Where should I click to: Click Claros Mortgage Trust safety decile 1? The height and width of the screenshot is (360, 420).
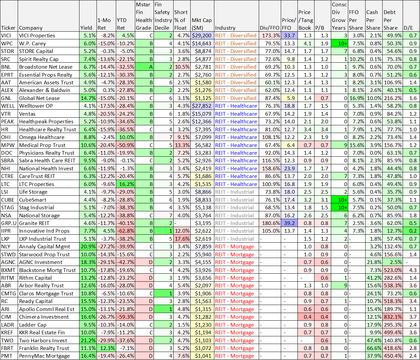163,294
